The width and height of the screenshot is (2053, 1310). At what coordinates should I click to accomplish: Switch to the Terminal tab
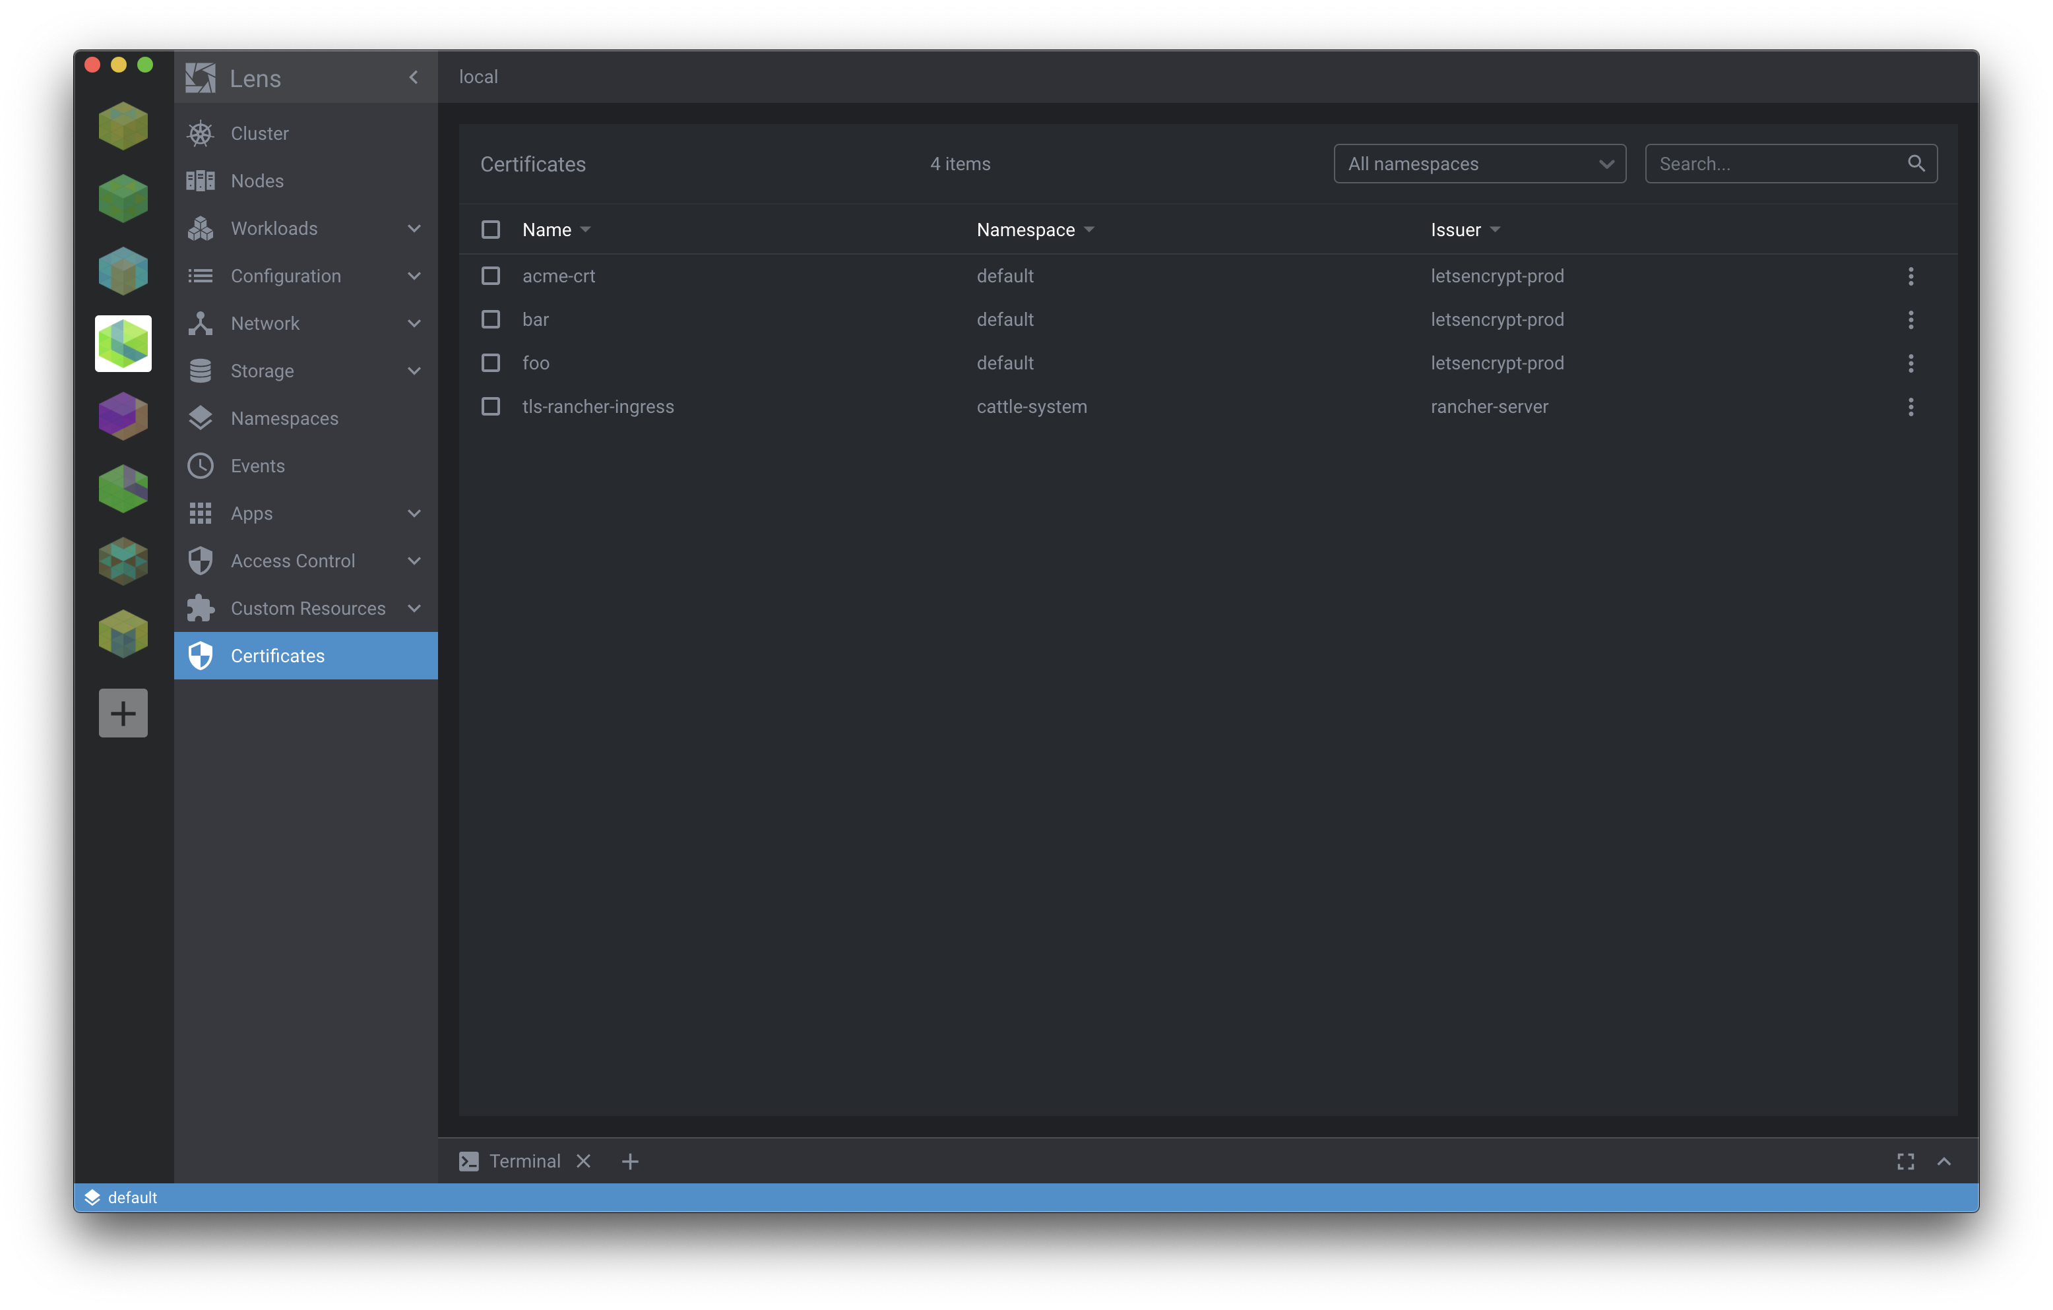click(524, 1162)
